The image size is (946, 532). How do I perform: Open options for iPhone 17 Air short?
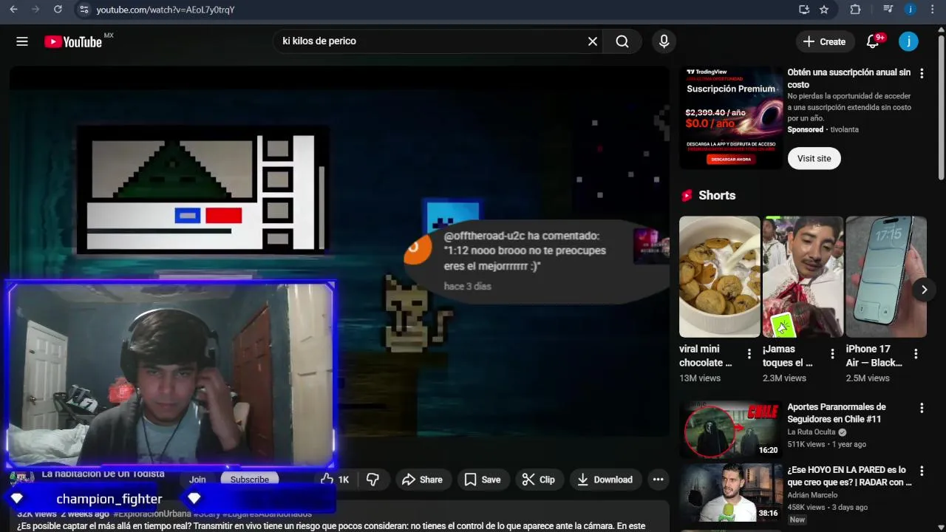coord(916,354)
